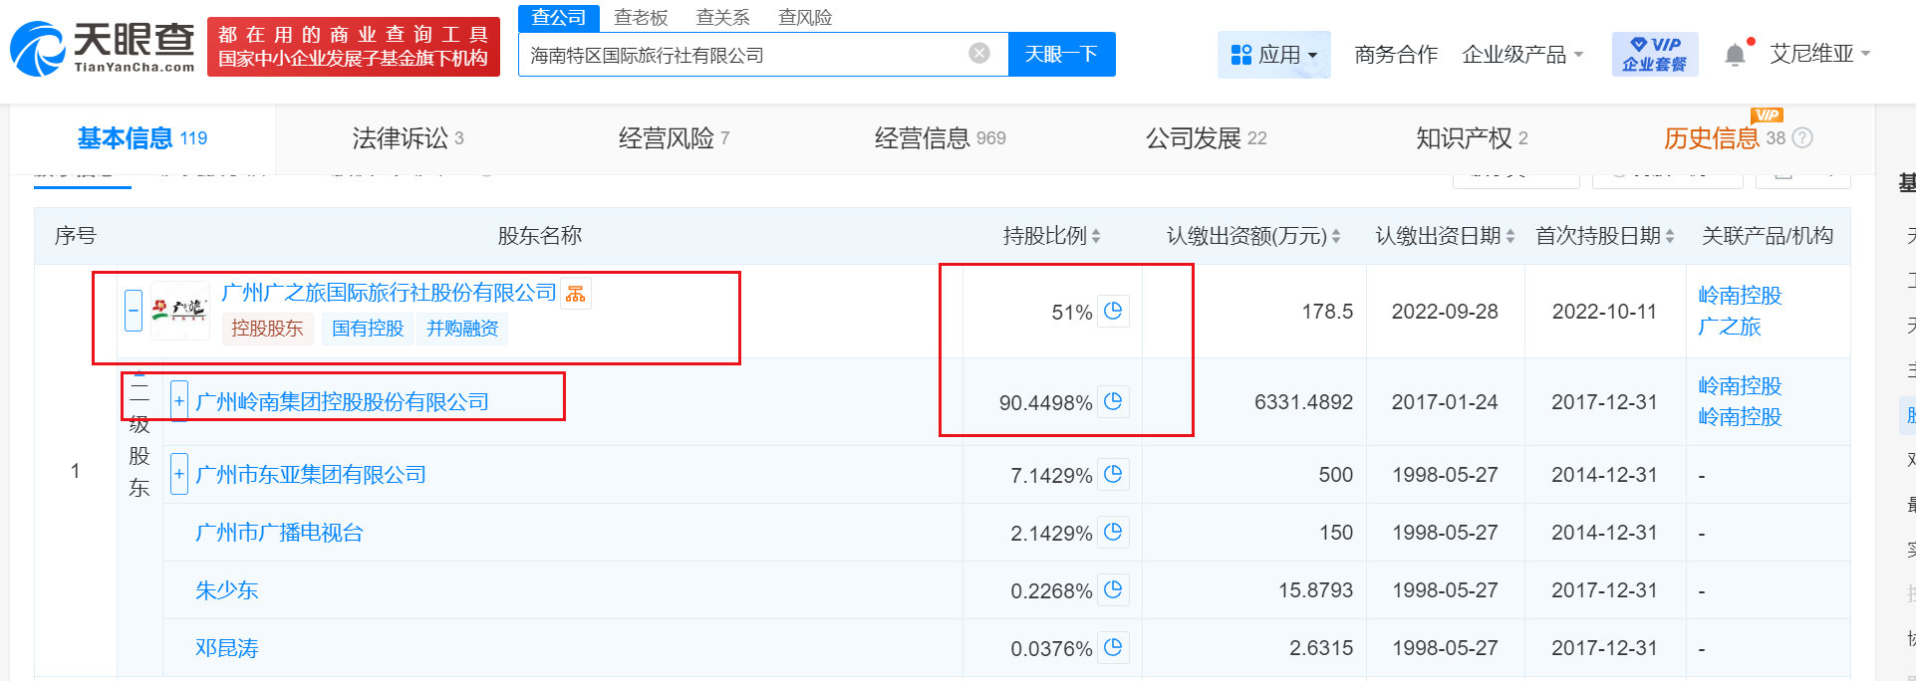Open shareholder 邓昆涛 link

click(226, 648)
